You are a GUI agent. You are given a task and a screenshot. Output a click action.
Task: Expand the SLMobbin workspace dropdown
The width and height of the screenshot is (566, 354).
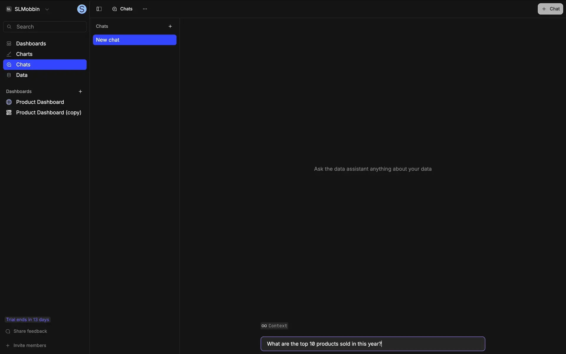pos(47,9)
